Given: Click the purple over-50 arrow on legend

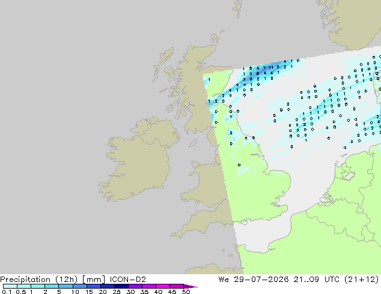Looking at the screenshot, I should [x=190, y=286].
